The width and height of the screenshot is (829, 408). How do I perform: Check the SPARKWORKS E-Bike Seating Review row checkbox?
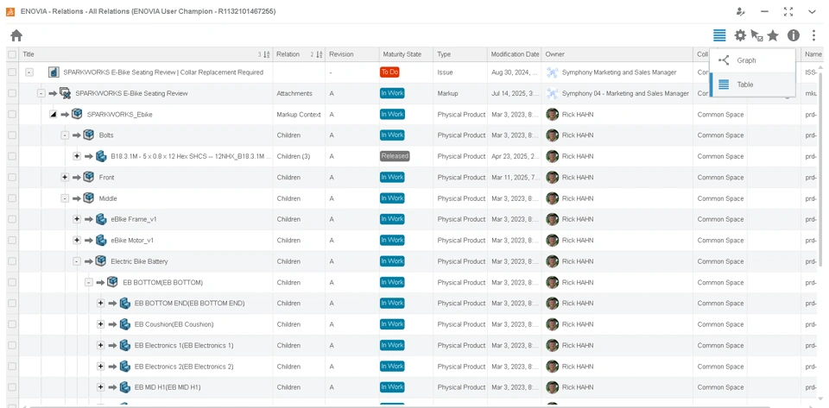12,93
